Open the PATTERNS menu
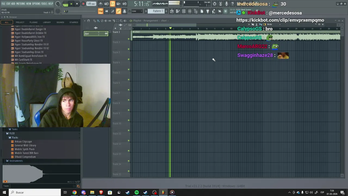 [x=21, y=4]
